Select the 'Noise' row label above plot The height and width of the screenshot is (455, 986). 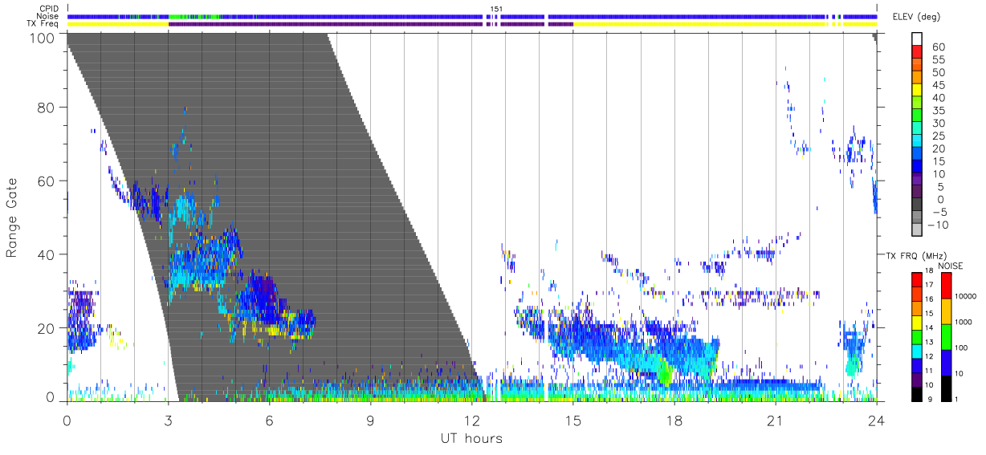point(47,16)
